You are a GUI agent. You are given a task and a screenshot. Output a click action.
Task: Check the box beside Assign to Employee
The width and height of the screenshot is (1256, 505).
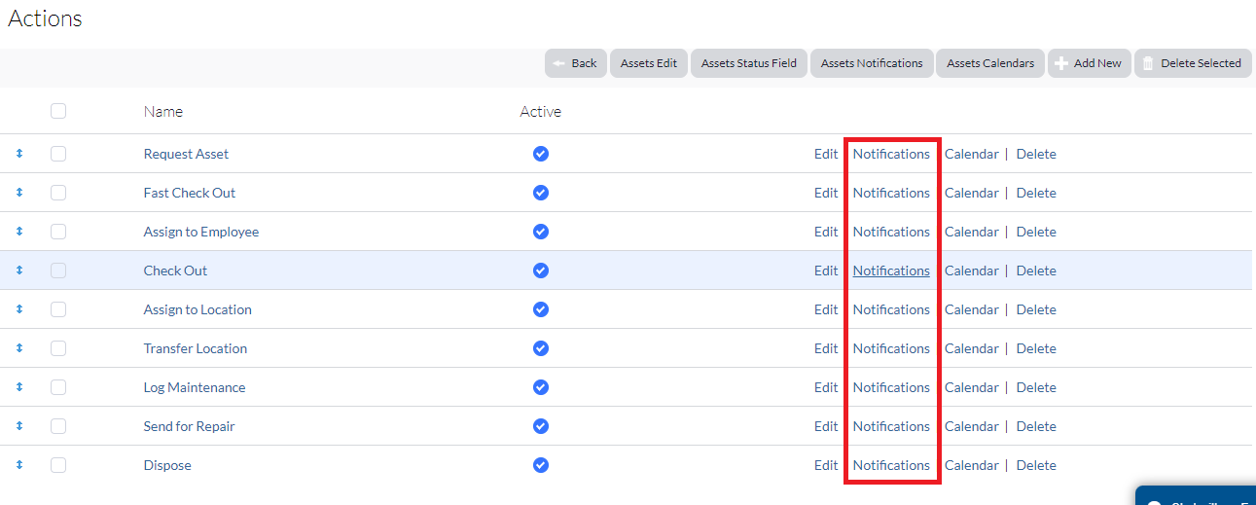pos(58,232)
